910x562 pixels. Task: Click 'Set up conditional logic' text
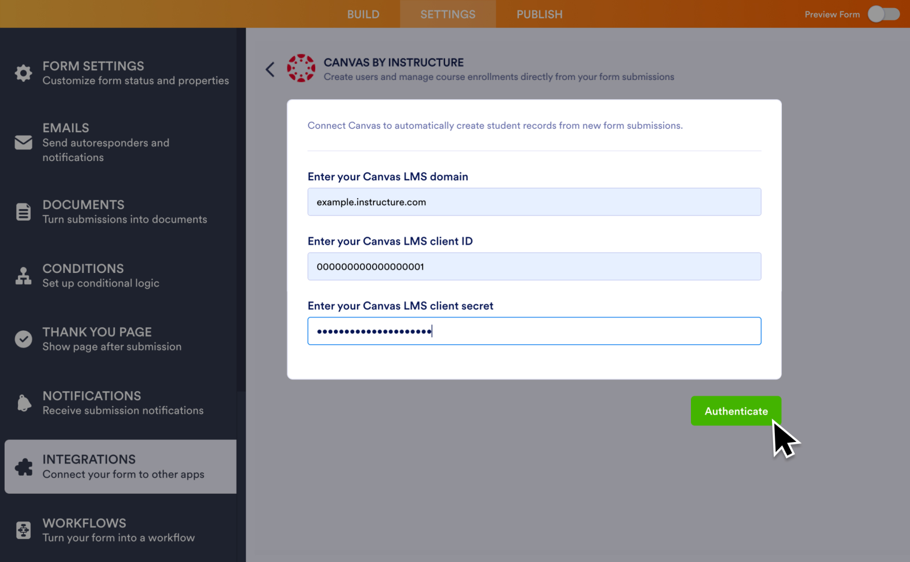point(101,283)
